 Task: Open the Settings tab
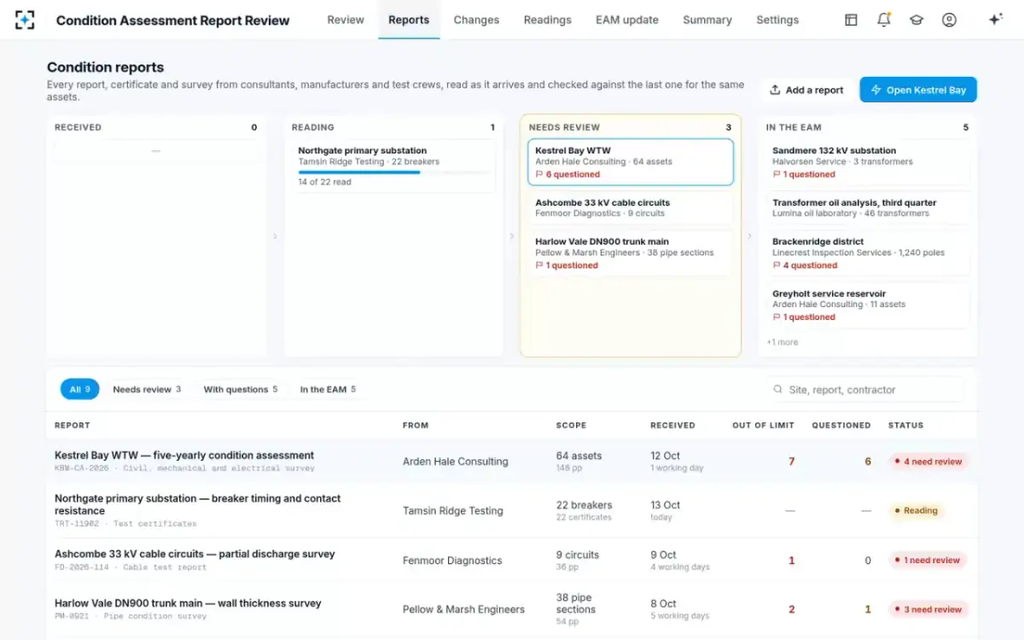(x=777, y=20)
